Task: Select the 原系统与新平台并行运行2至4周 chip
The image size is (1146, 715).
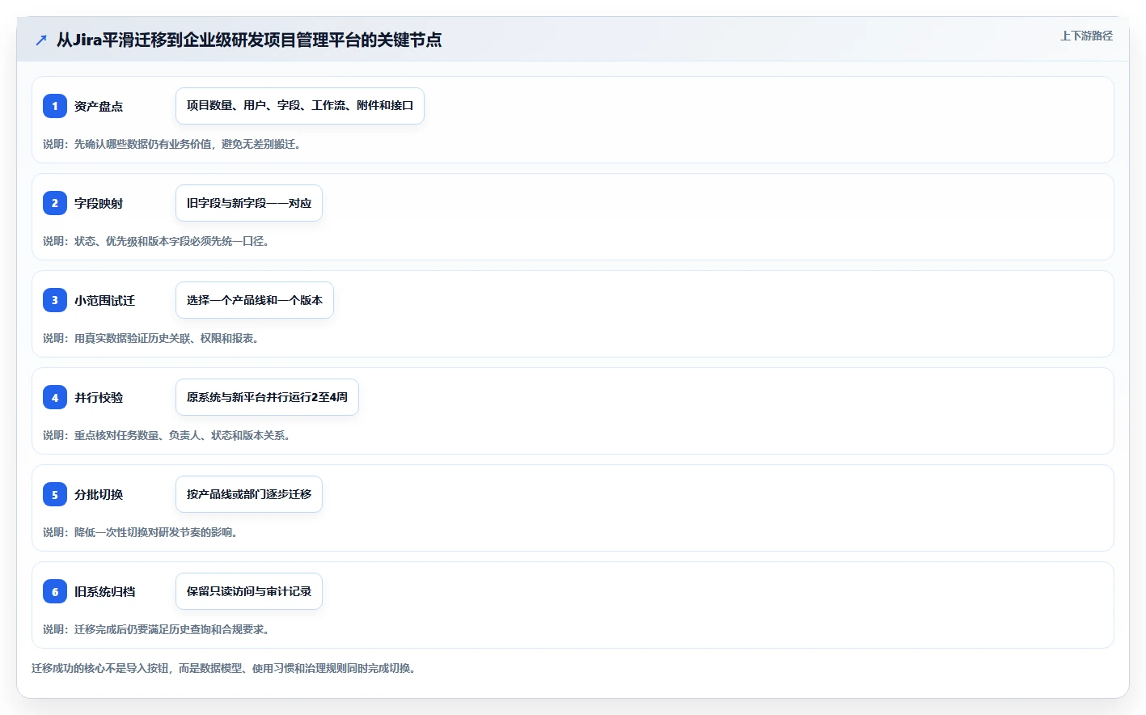Action: tap(267, 397)
